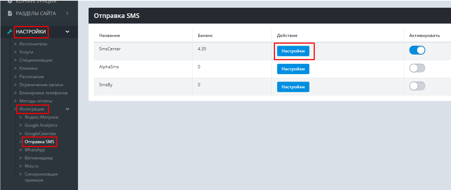Enable the SmsBy activation toggle
The height and width of the screenshot is (190, 451).
pos(417,86)
